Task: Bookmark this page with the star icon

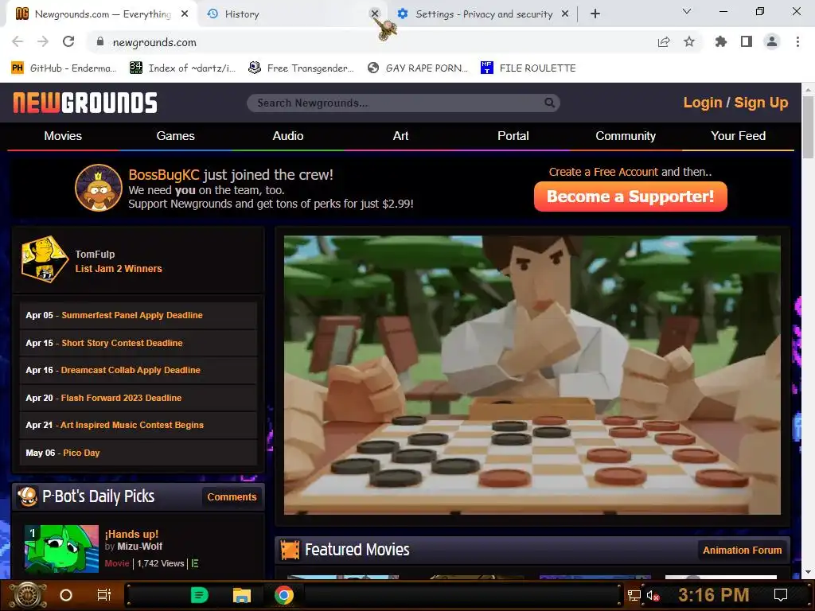Action: (689, 42)
